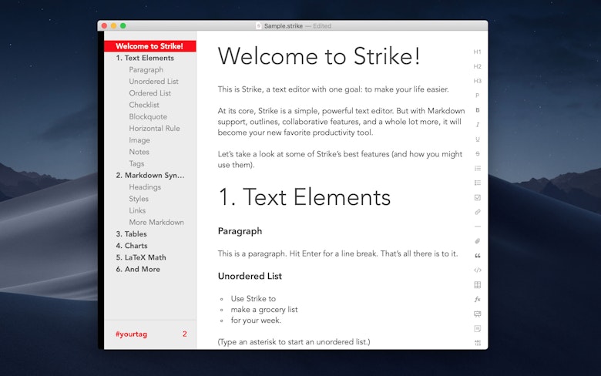
Task: Insert a checklist with the checkbox icon
Action: 478,197
